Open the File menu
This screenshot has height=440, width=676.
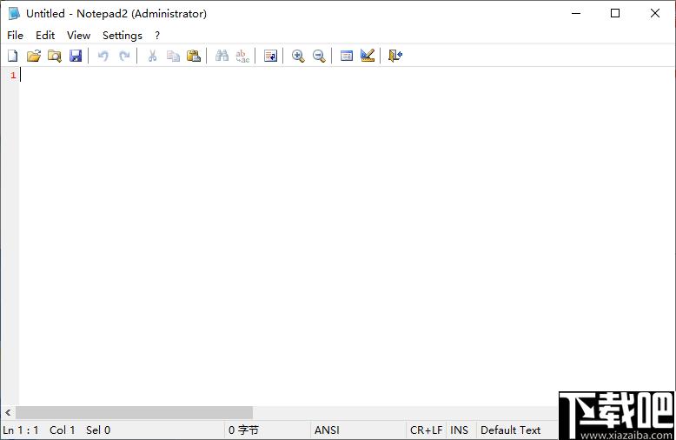pos(15,36)
